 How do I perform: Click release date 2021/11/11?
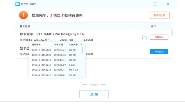point(60,60)
